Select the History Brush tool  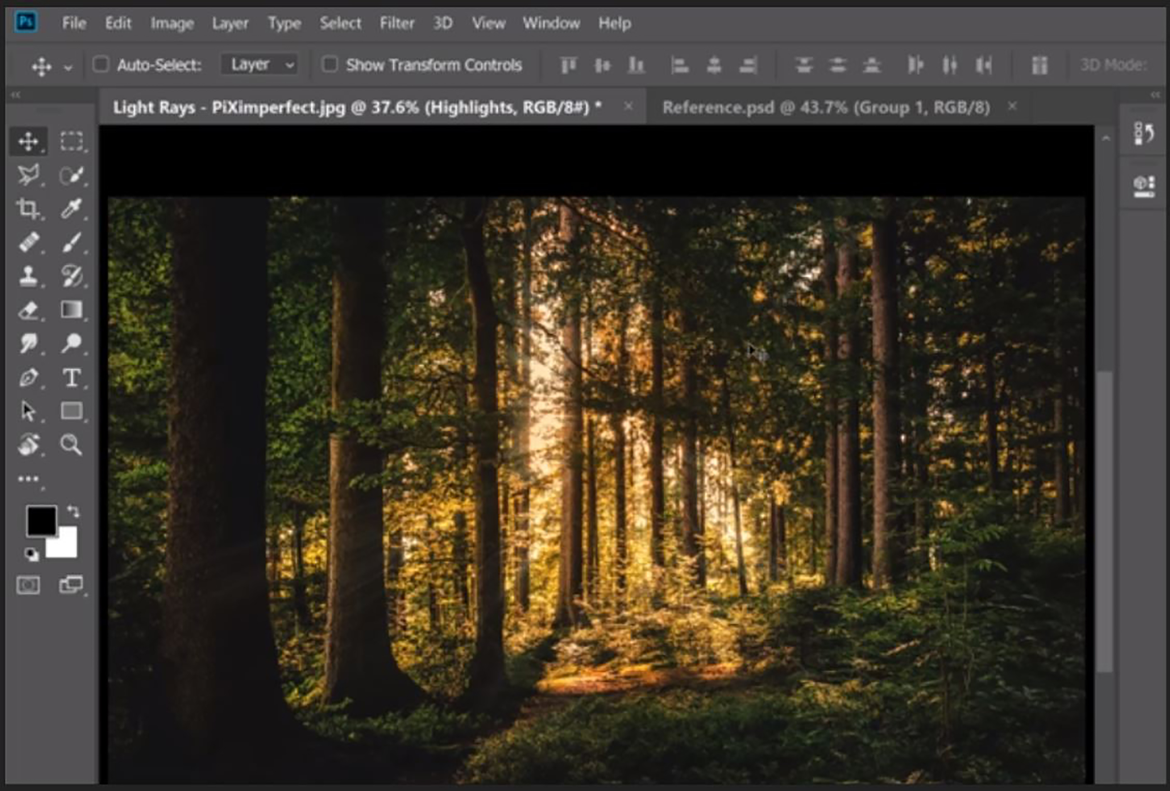71,276
